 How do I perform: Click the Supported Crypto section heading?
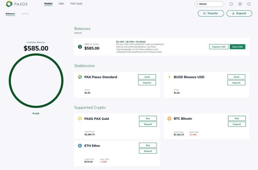pyautogui.click(x=90, y=107)
